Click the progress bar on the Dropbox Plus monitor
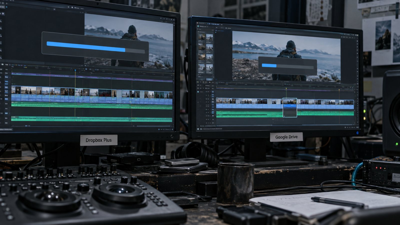400x225 pixels. (x=95, y=47)
